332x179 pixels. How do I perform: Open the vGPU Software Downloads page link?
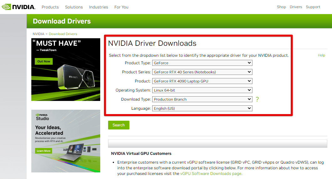211,173
